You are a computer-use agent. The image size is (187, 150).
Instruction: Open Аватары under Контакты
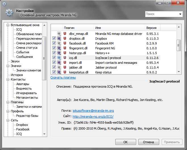tap(23, 84)
